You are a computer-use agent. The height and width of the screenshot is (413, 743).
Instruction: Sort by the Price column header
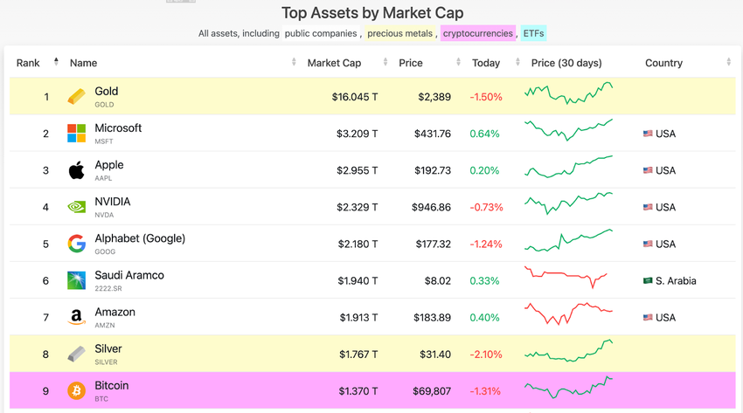click(411, 63)
